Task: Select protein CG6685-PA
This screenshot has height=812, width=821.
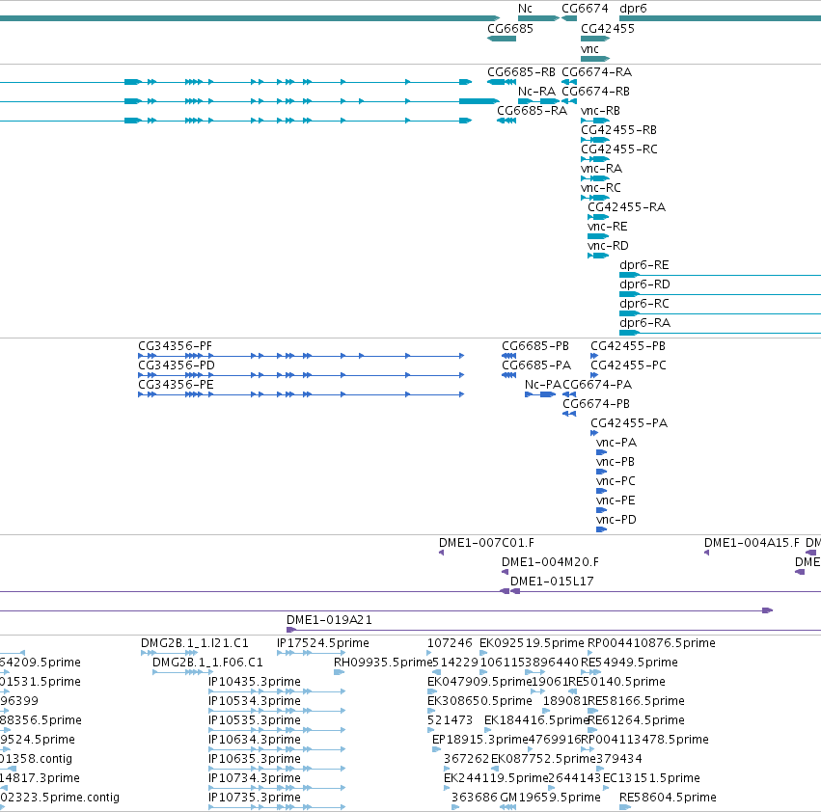Action: tap(536, 365)
